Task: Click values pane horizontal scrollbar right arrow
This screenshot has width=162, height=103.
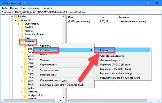Action: (x=160, y=101)
